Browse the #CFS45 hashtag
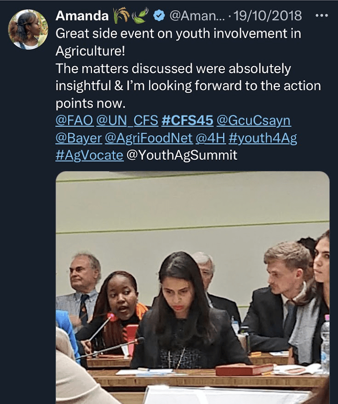 tap(188, 121)
